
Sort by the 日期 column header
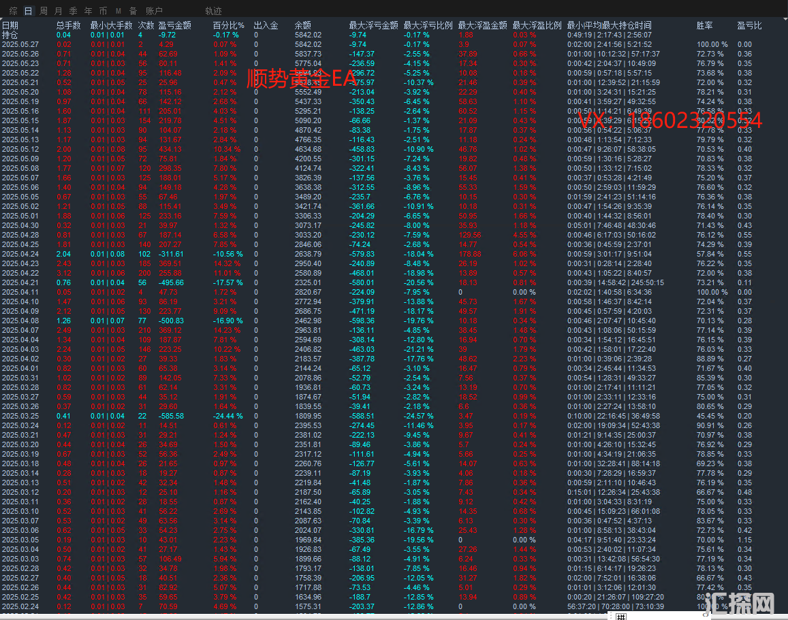(10, 25)
